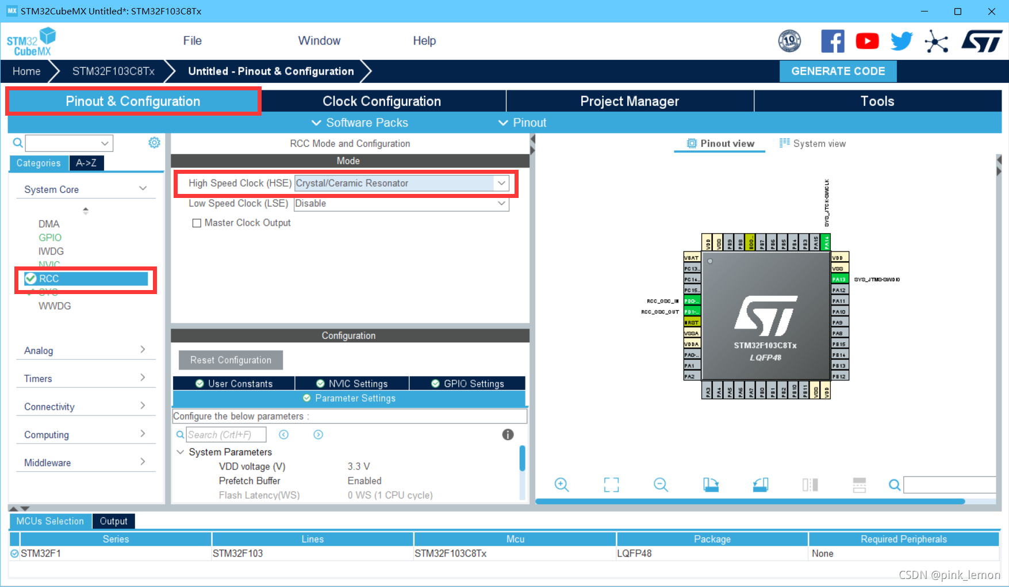Open the category settings gear icon
1009x587 pixels.
click(154, 143)
